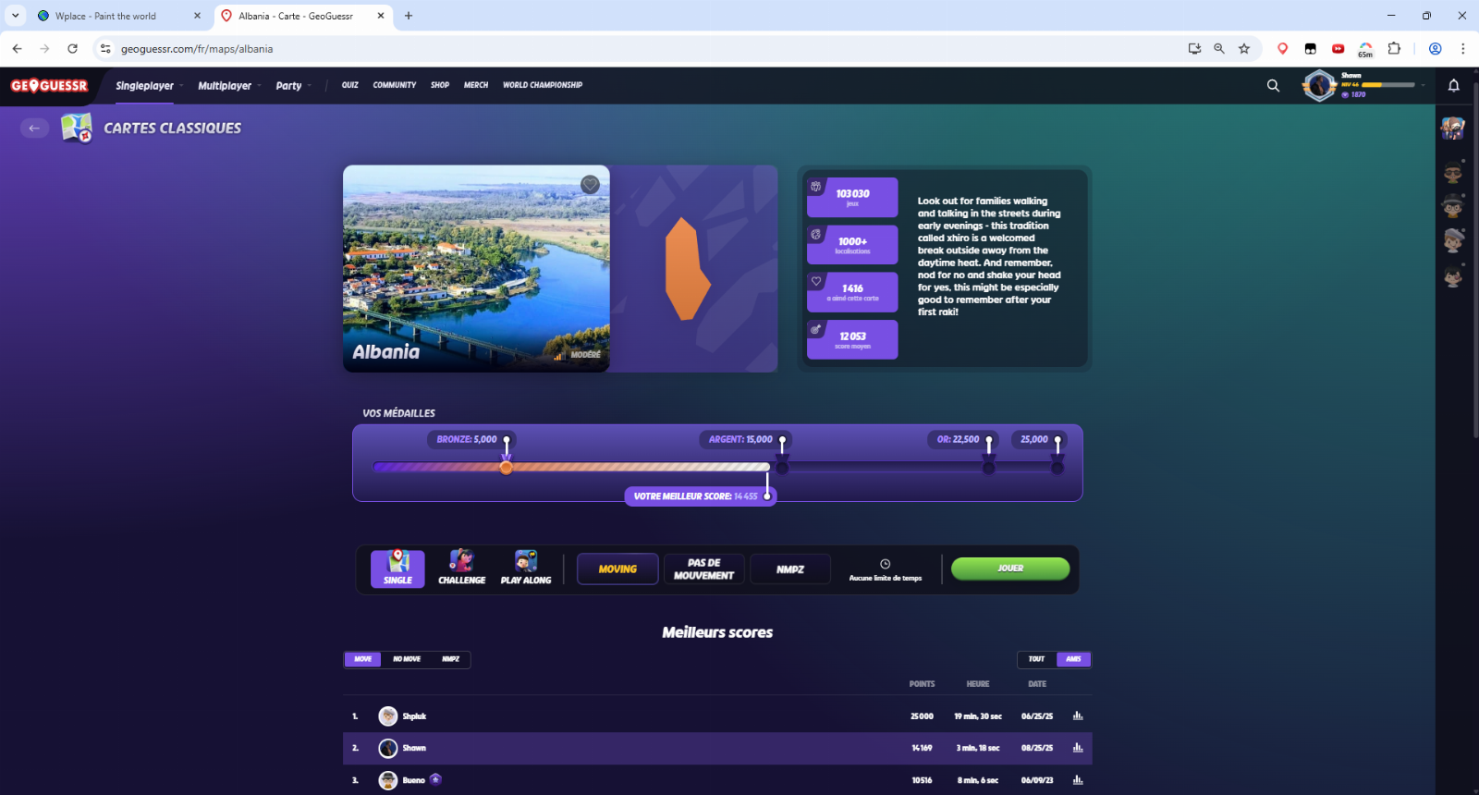Show No Move leaderboard tab

pos(407,659)
